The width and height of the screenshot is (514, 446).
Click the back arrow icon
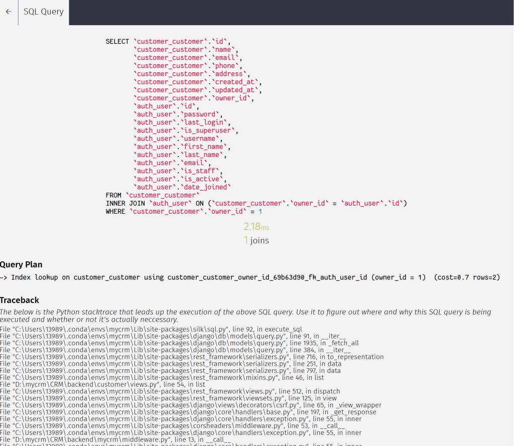pos(9,12)
